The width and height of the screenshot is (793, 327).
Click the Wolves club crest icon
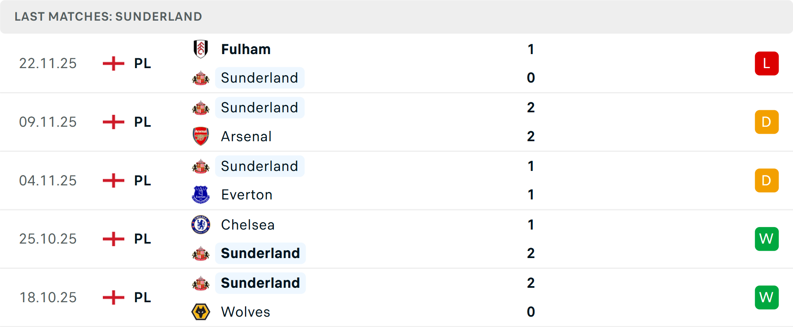(201, 312)
